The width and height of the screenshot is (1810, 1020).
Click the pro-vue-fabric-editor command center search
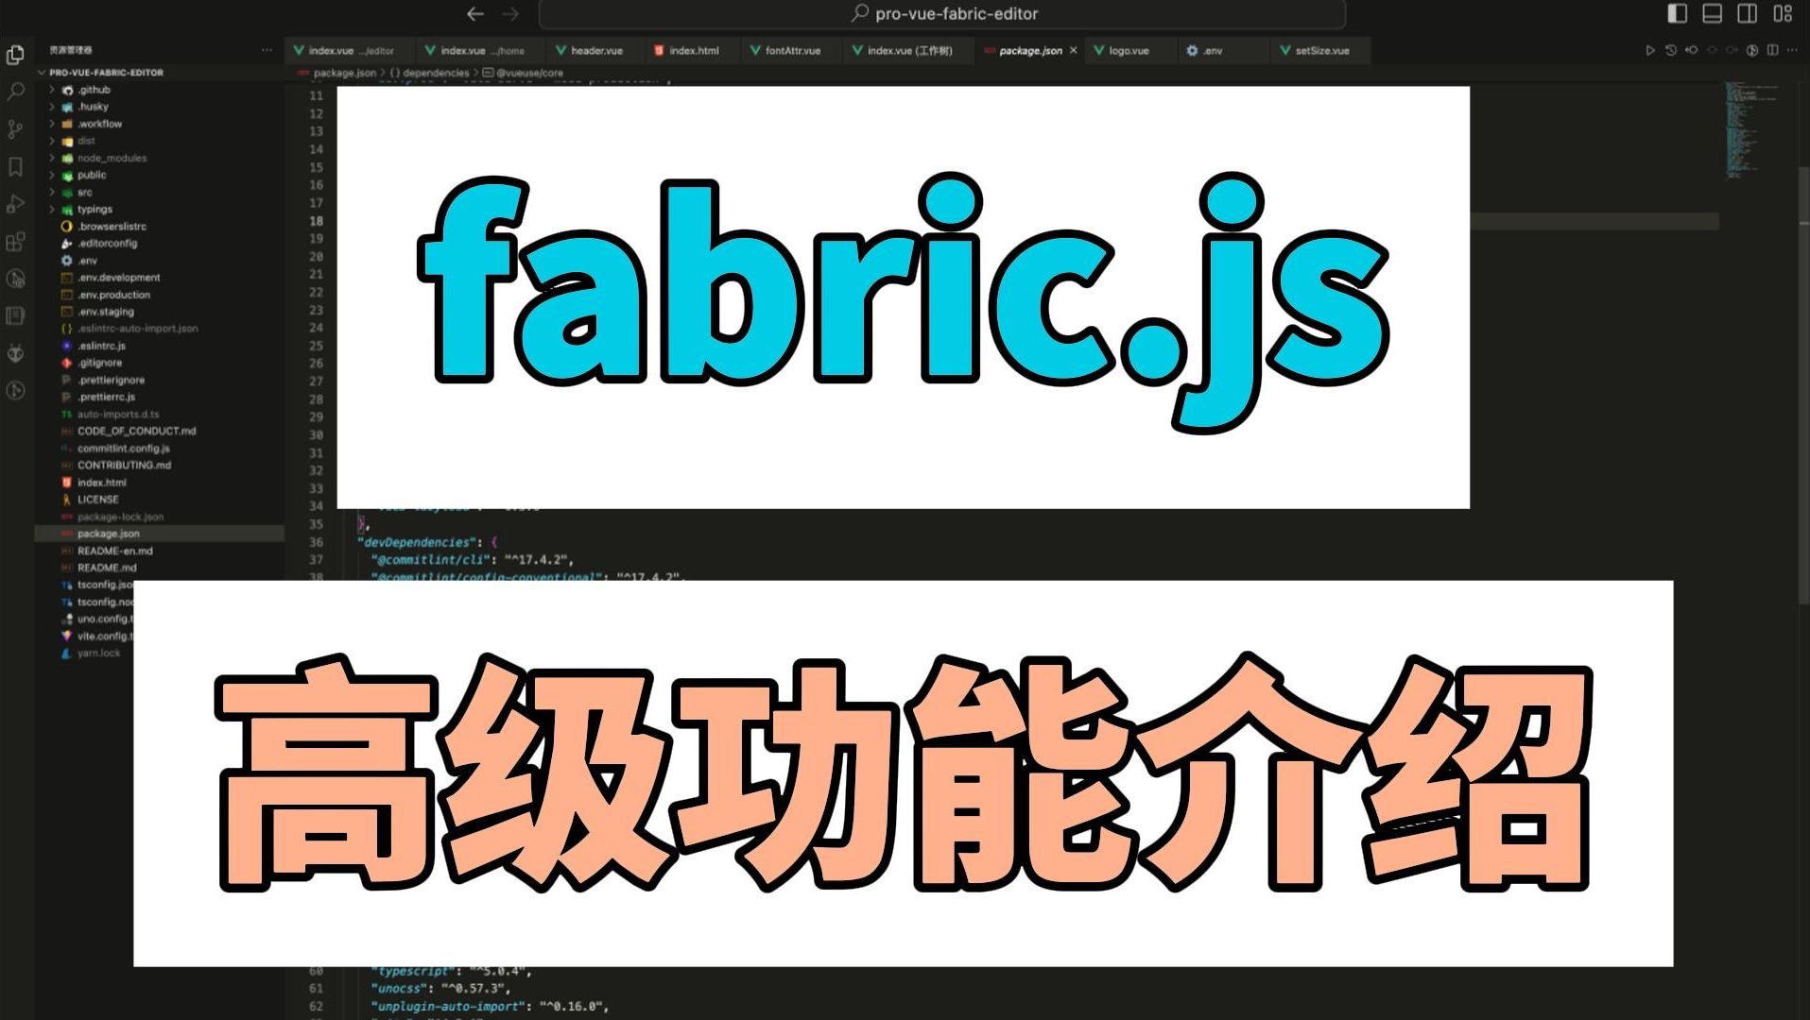click(942, 13)
